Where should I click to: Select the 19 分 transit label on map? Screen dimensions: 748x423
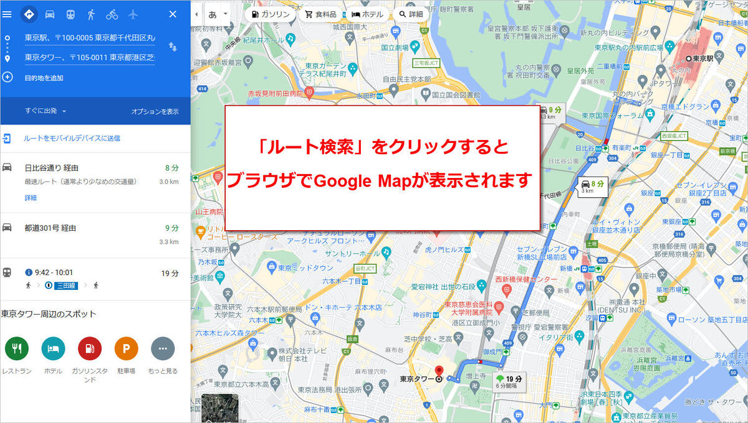[509, 381]
